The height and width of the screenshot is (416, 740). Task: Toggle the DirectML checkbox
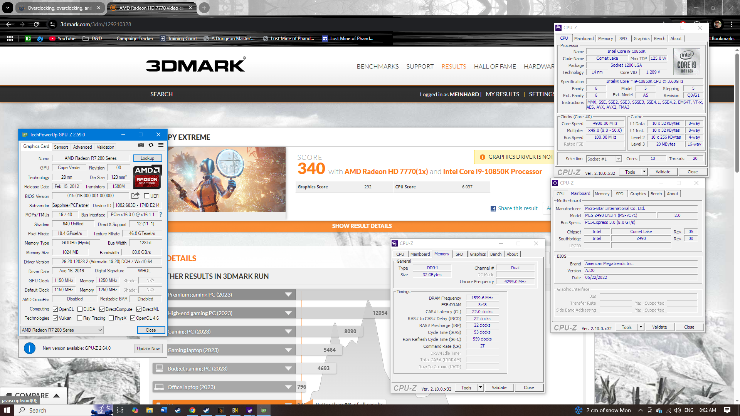coord(139,309)
